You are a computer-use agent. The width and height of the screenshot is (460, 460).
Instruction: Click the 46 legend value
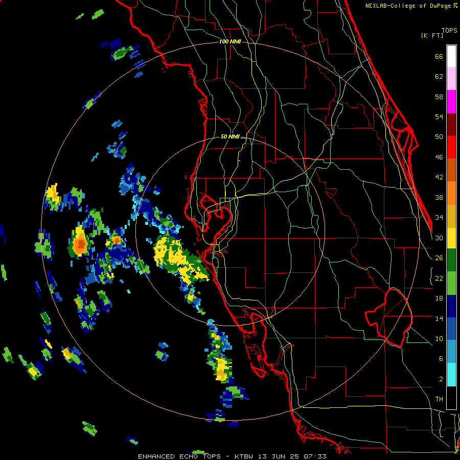[x=439, y=157]
